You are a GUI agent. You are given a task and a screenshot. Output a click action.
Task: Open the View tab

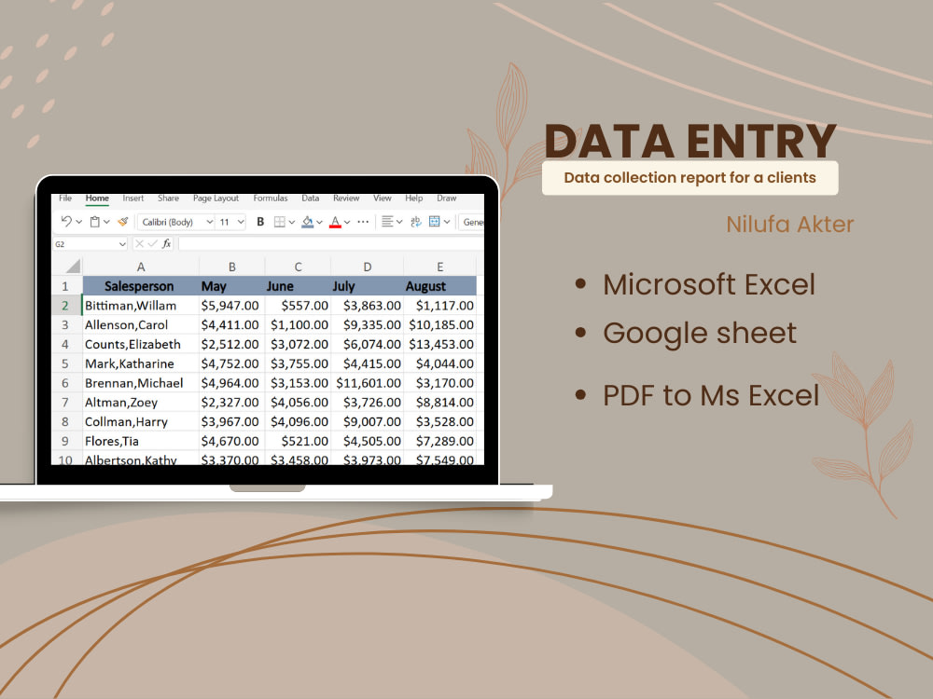point(382,198)
